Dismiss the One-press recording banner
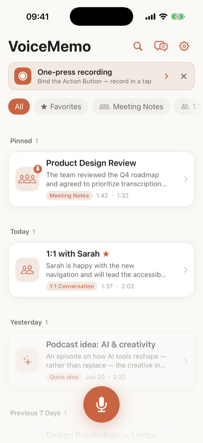203x443 pixels. pyautogui.click(x=184, y=76)
